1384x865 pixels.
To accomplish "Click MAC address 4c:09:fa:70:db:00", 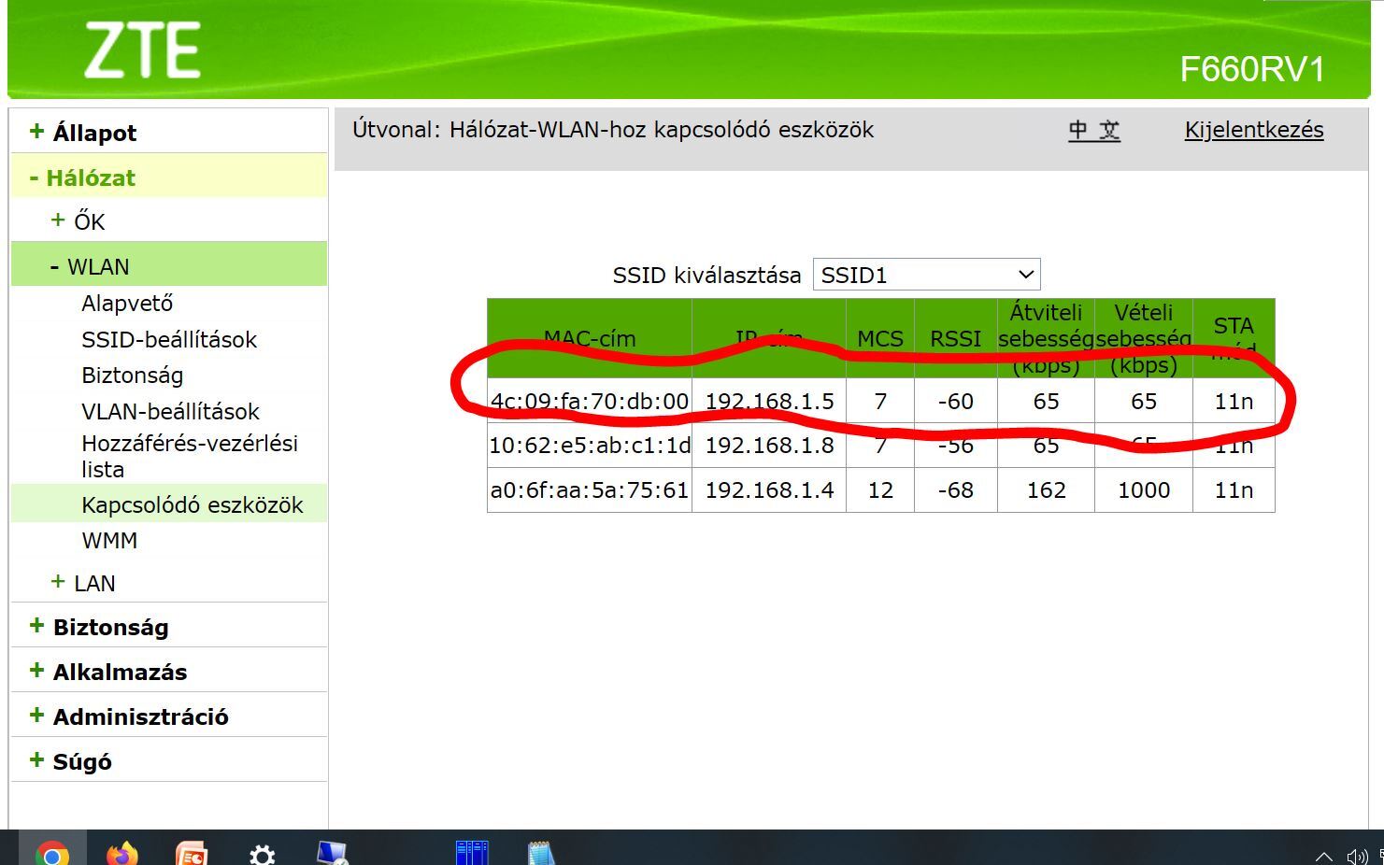I will pyautogui.click(x=590, y=401).
